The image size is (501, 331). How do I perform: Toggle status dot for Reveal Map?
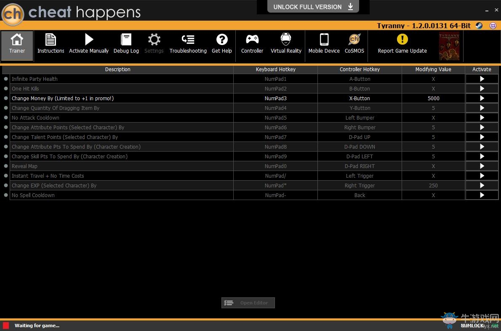(6, 166)
